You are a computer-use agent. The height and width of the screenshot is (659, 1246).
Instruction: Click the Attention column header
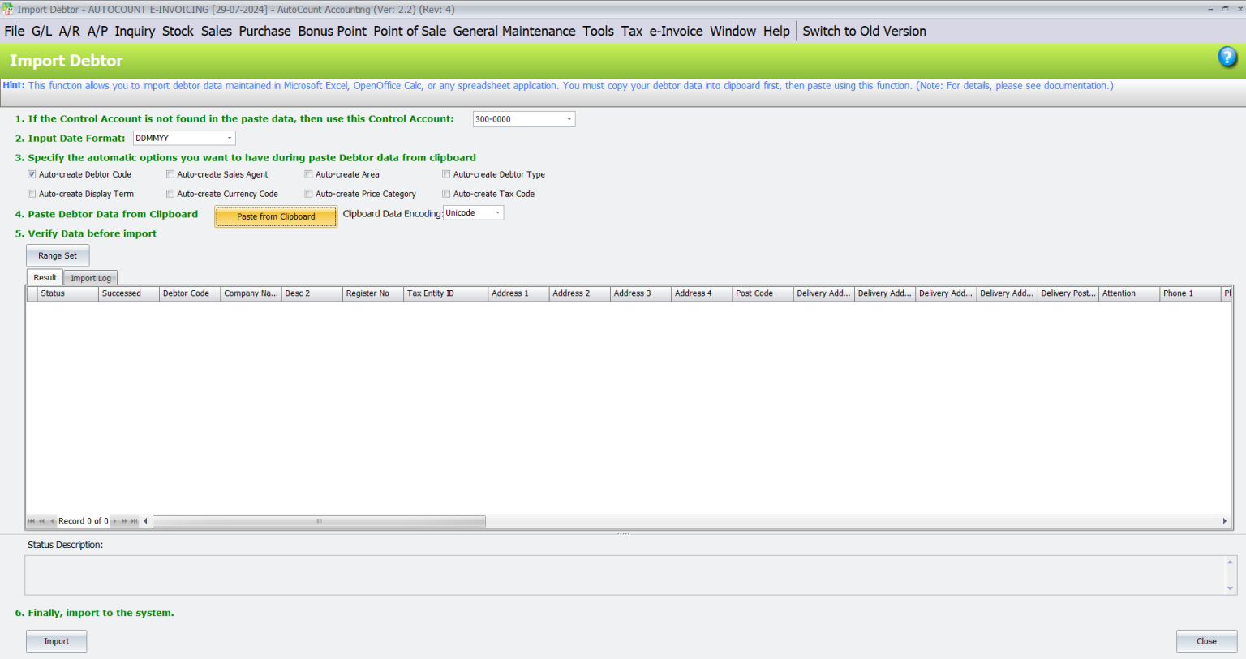(1129, 293)
